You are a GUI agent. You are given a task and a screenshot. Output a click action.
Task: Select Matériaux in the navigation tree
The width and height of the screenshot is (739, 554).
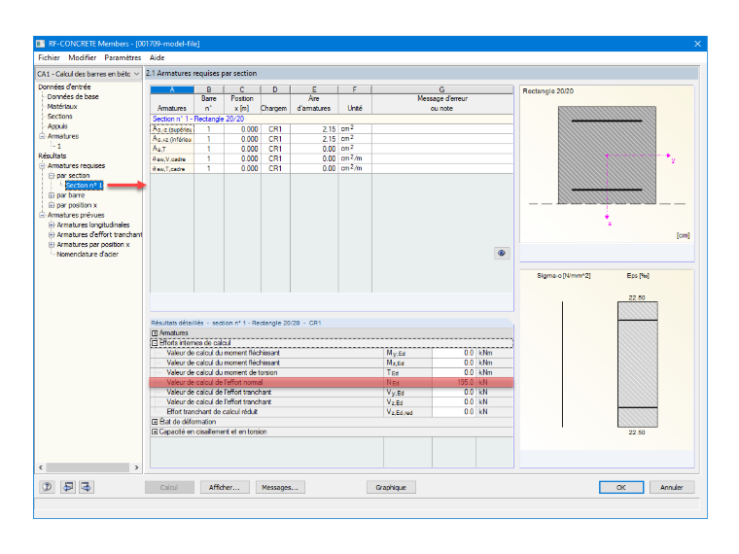(x=62, y=107)
